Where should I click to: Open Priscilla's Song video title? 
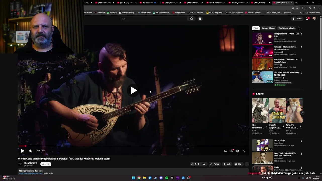pyautogui.click(x=287, y=61)
